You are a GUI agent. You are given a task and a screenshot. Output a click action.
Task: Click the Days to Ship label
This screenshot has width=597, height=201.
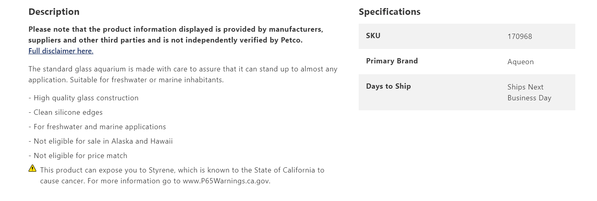(x=388, y=86)
